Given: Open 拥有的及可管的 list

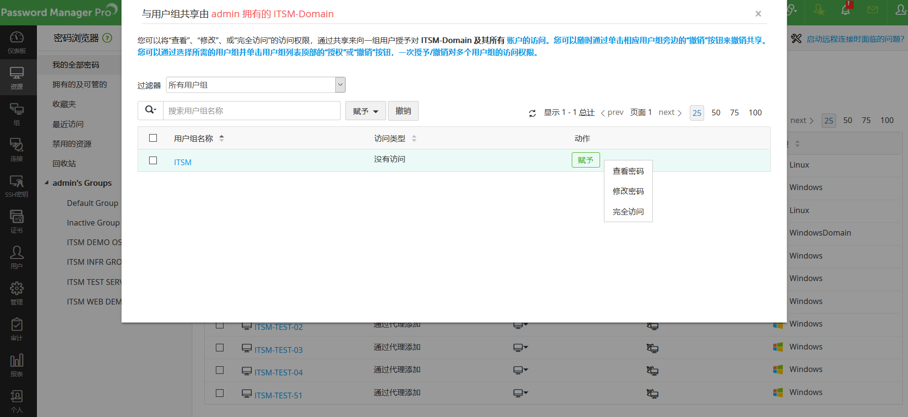Looking at the screenshot, I should [79, 84].
